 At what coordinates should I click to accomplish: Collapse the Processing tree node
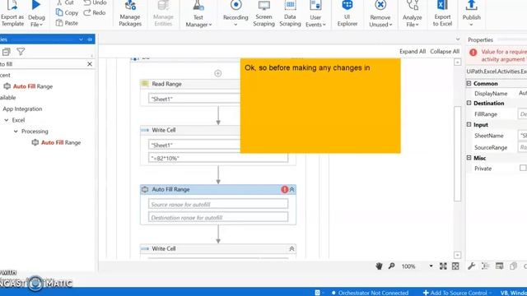click(16, 132)
